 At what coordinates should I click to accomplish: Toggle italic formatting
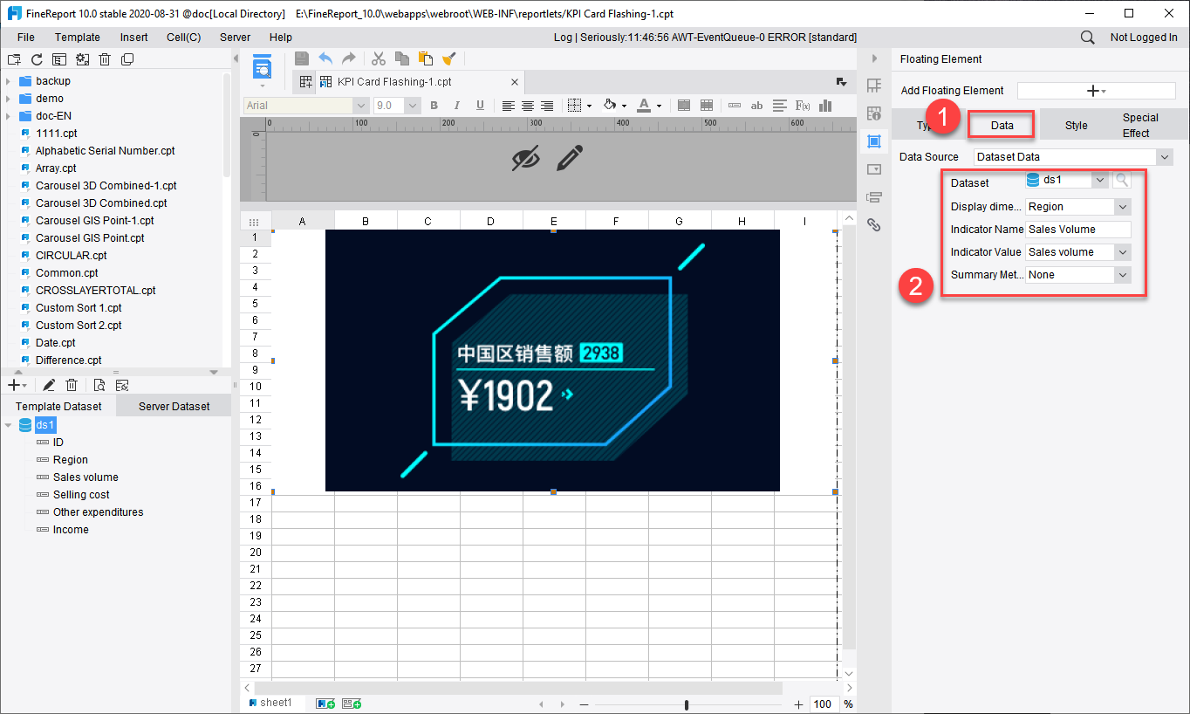point(456,106)
